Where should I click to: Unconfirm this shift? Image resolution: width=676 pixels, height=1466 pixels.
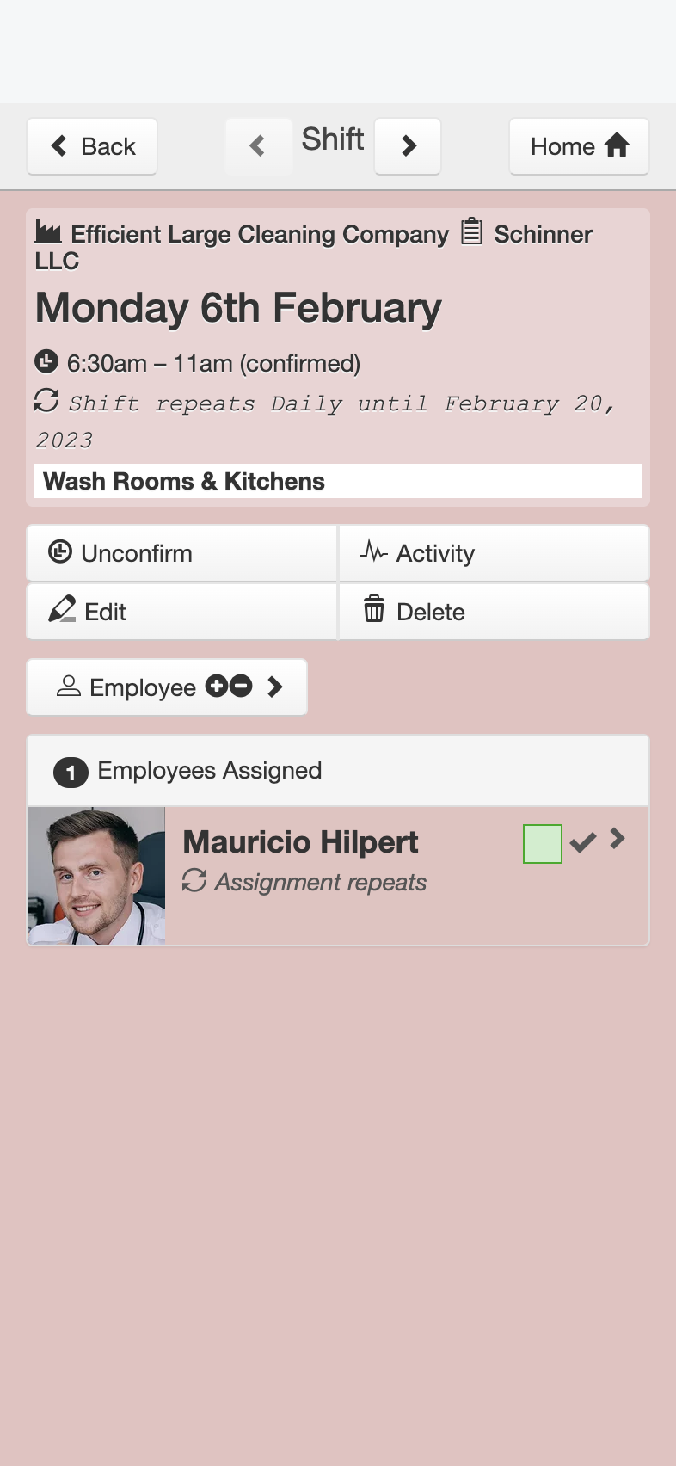(x=182, y=553)
